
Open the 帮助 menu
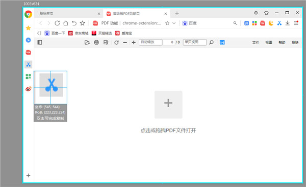click(x=282, y=42)
